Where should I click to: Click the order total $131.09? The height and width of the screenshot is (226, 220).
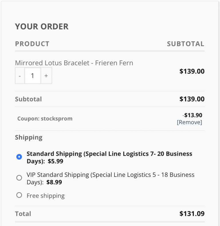tap(192, 214)
